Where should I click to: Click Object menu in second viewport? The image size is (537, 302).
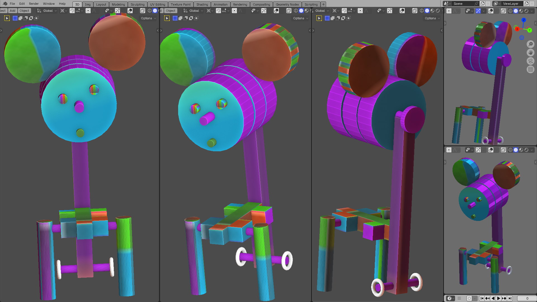[x=170, y=11]
